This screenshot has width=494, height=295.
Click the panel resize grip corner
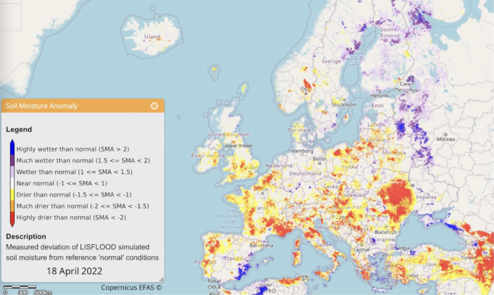point(161,279)
